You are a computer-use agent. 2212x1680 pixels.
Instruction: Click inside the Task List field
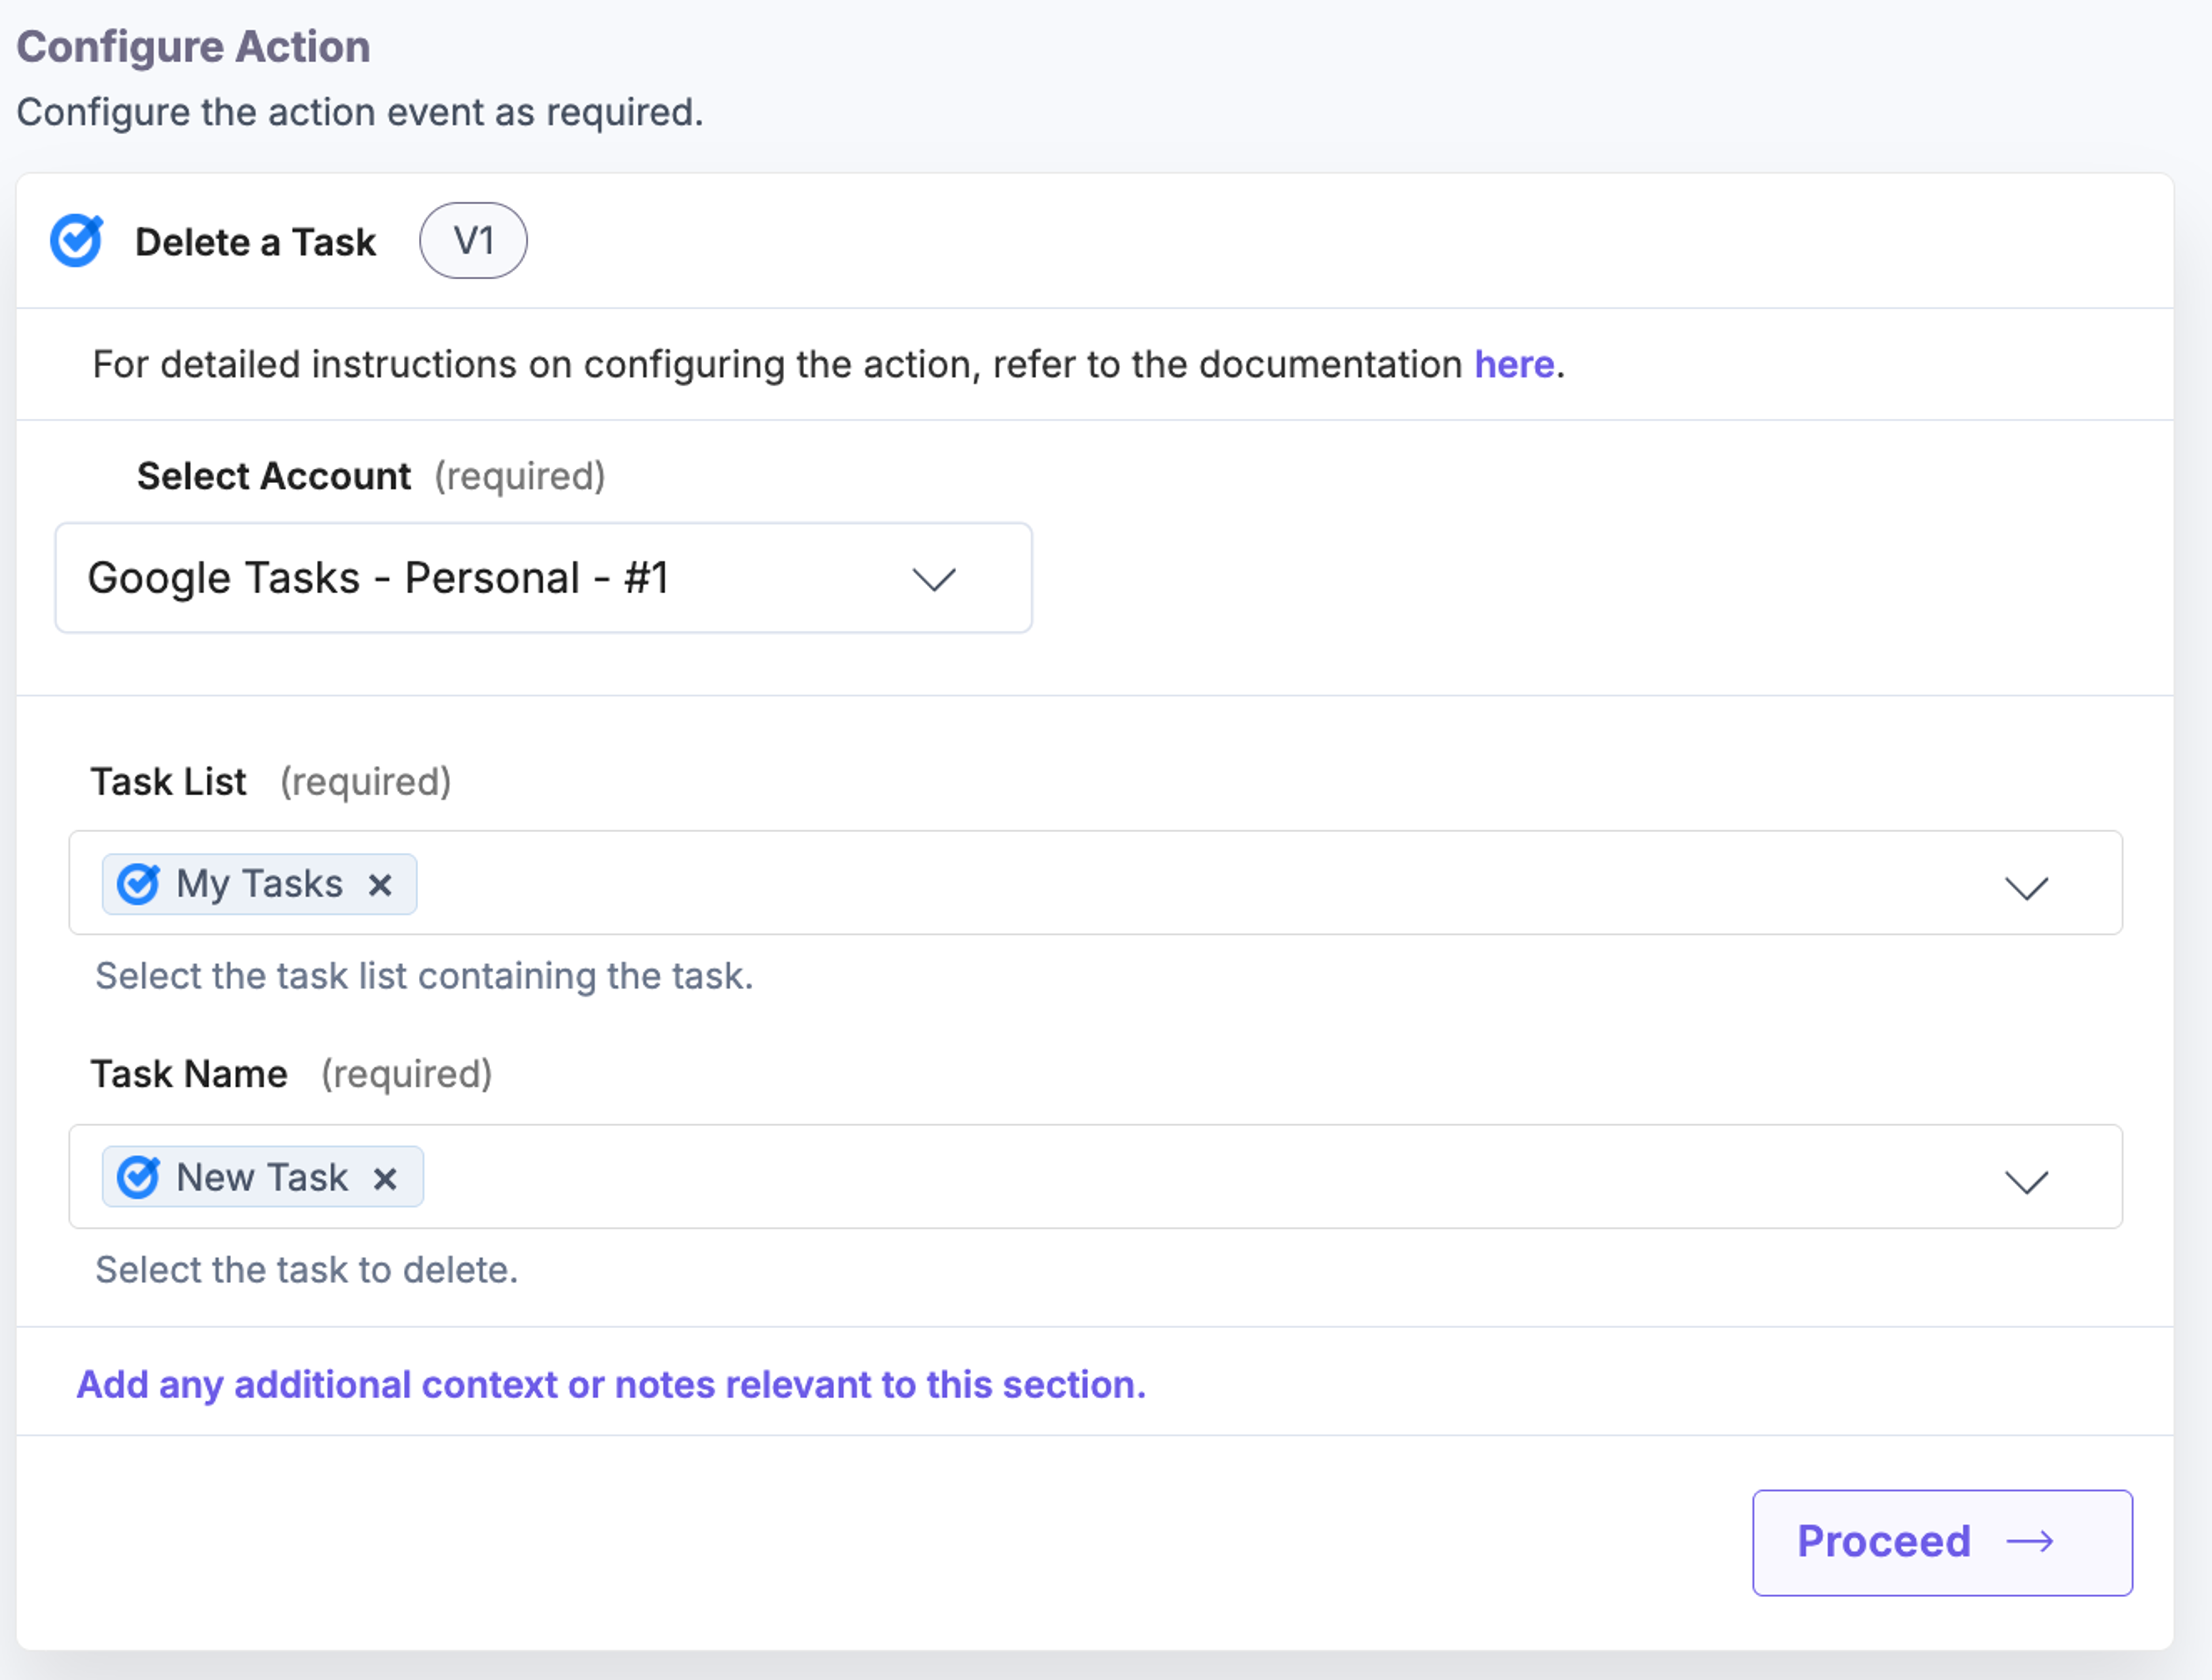click(1095, 883)
